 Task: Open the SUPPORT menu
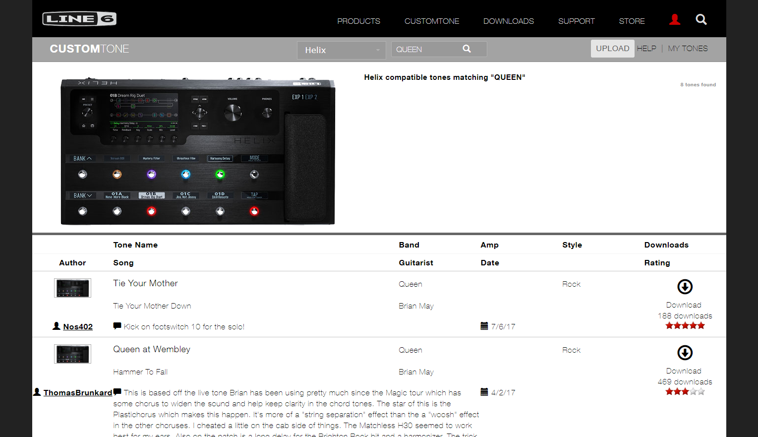tap(576, 21)
